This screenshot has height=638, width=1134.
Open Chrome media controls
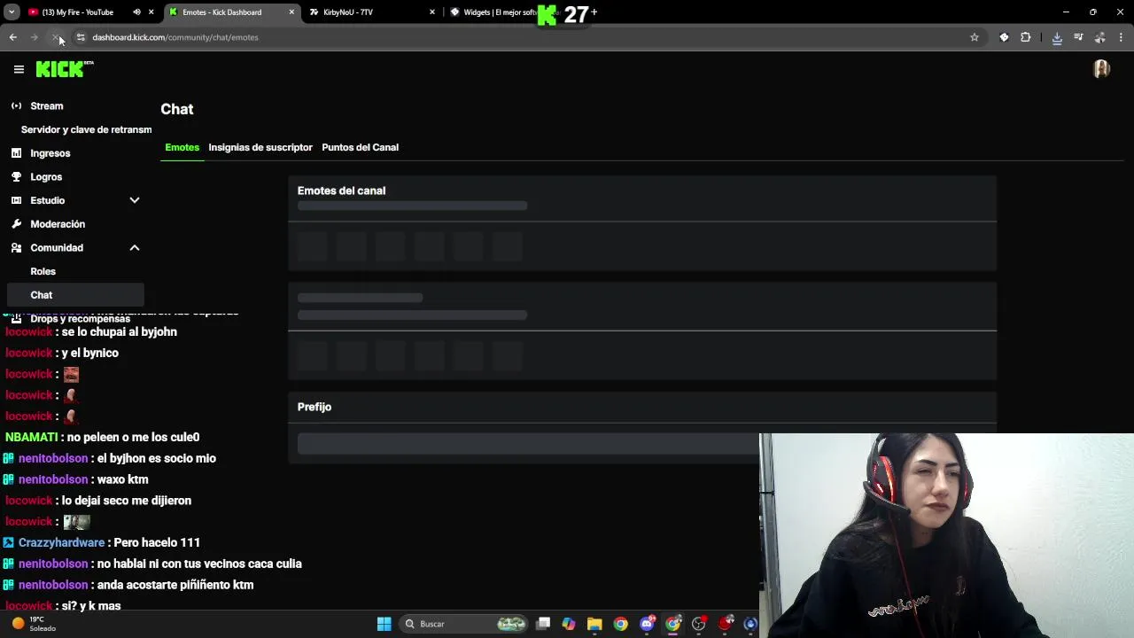coord(1078,37)
